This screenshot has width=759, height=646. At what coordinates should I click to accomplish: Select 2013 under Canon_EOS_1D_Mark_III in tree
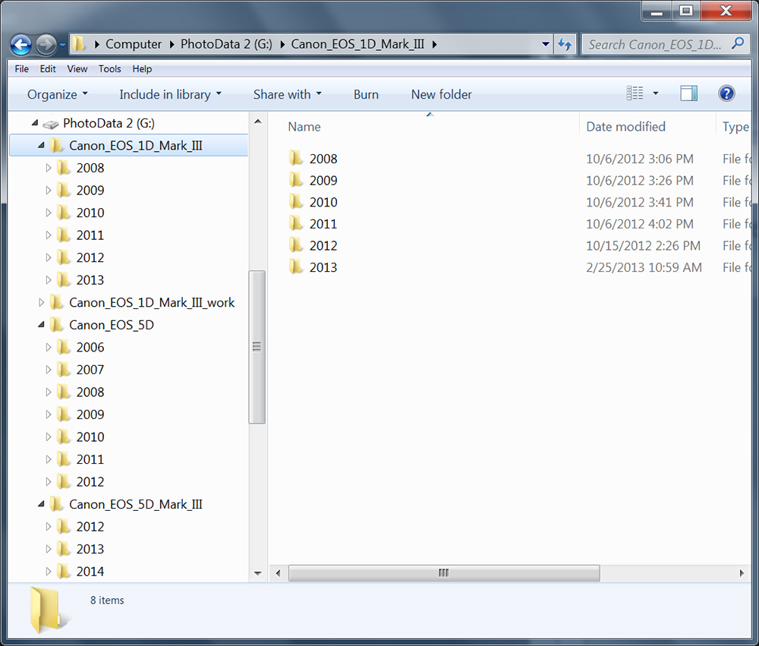click(x=90, y=280)
